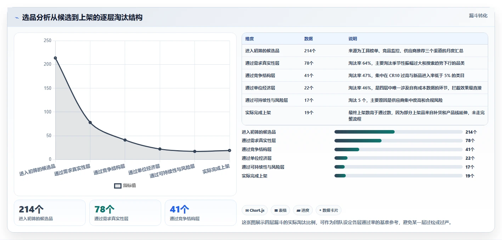
Task: Select the 通过单位经济层 table cell
Action: [x=271, y=88]
